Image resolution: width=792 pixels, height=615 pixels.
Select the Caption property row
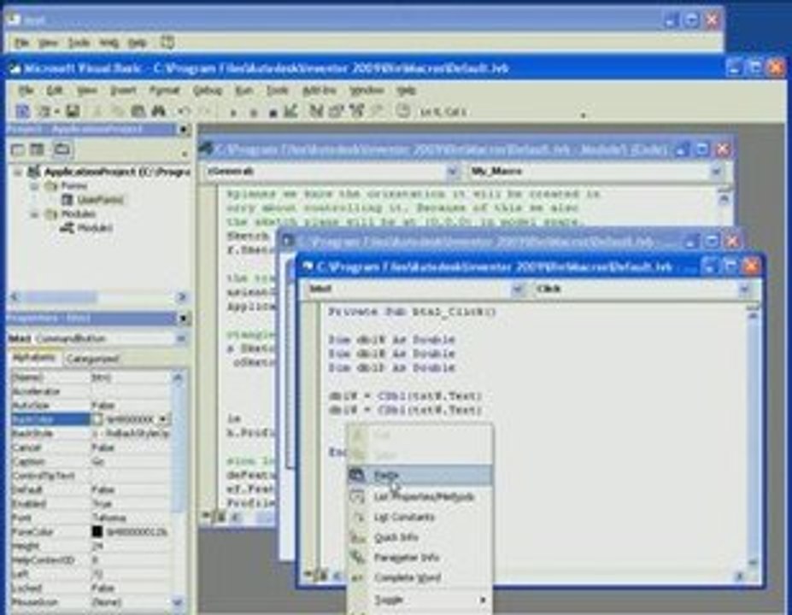[x=91, y=462]
